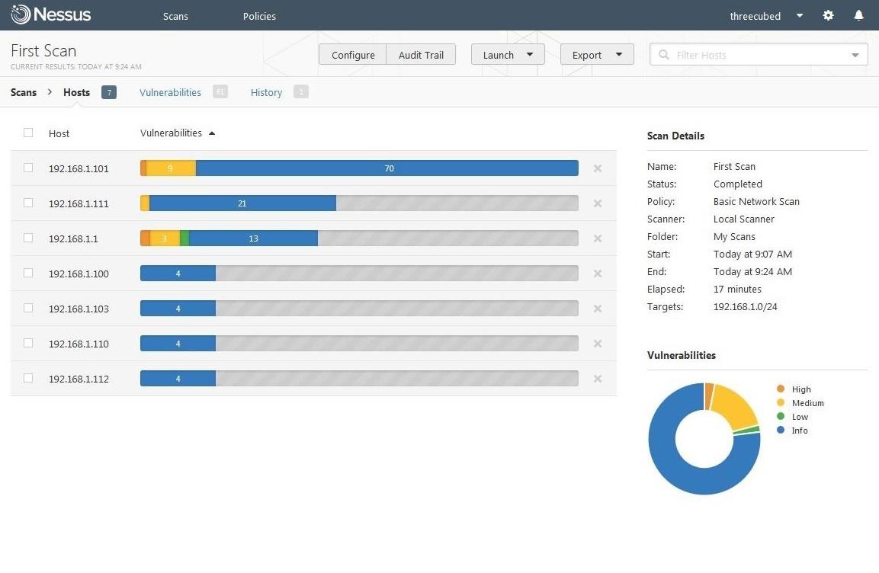Select checkbox for host 192.168.1.100

pyautogui.click(x=28, y=273)
